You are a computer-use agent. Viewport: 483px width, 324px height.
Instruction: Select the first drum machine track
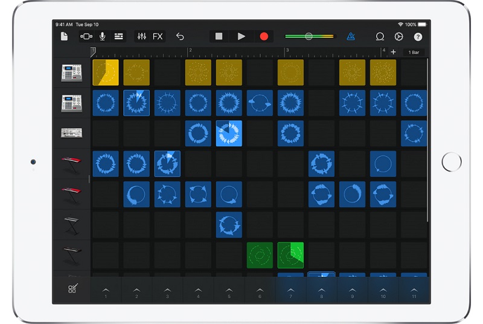(71, 73)
